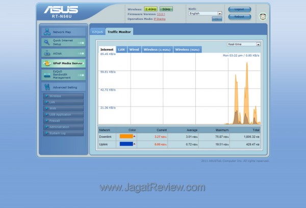The height and width of the screenshot is (208, 306).
Task: Click the orange Downlink color swatch
Action: [126, 137]
